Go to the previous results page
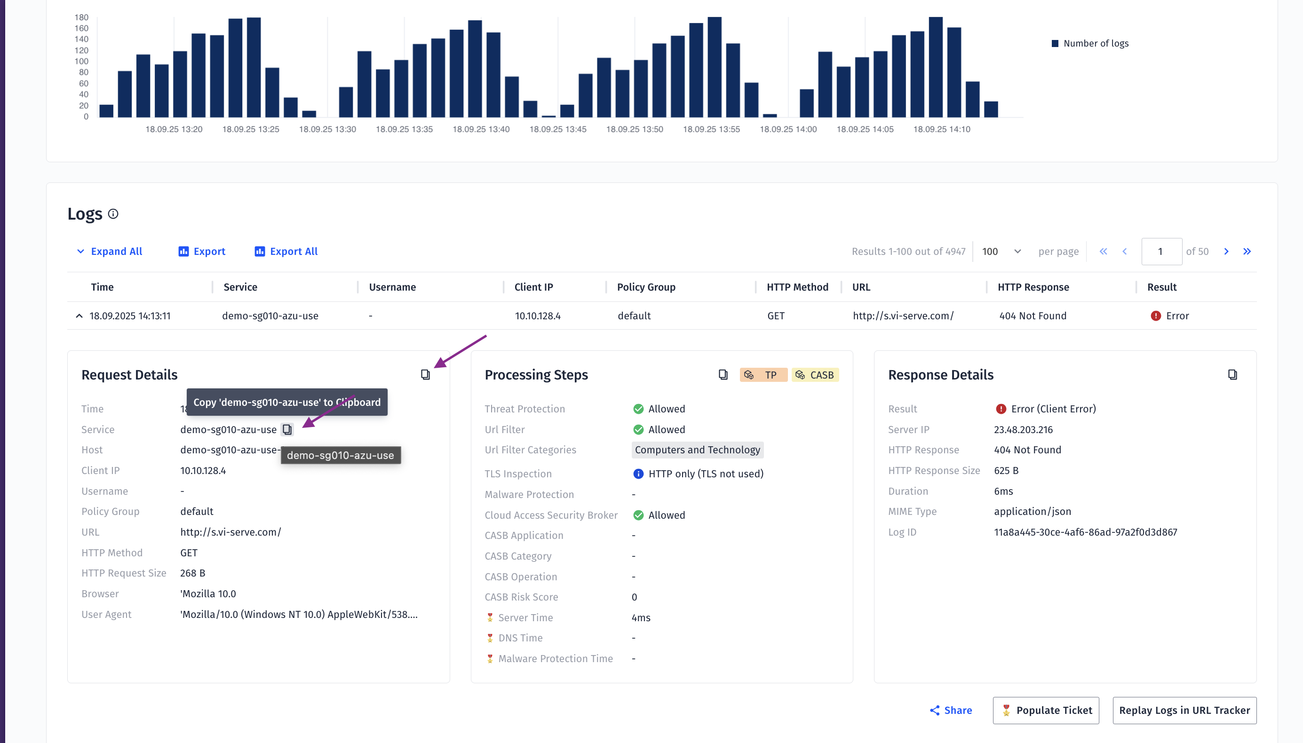The width and height of the screenshot is (1303, 743). [1124, 252]
